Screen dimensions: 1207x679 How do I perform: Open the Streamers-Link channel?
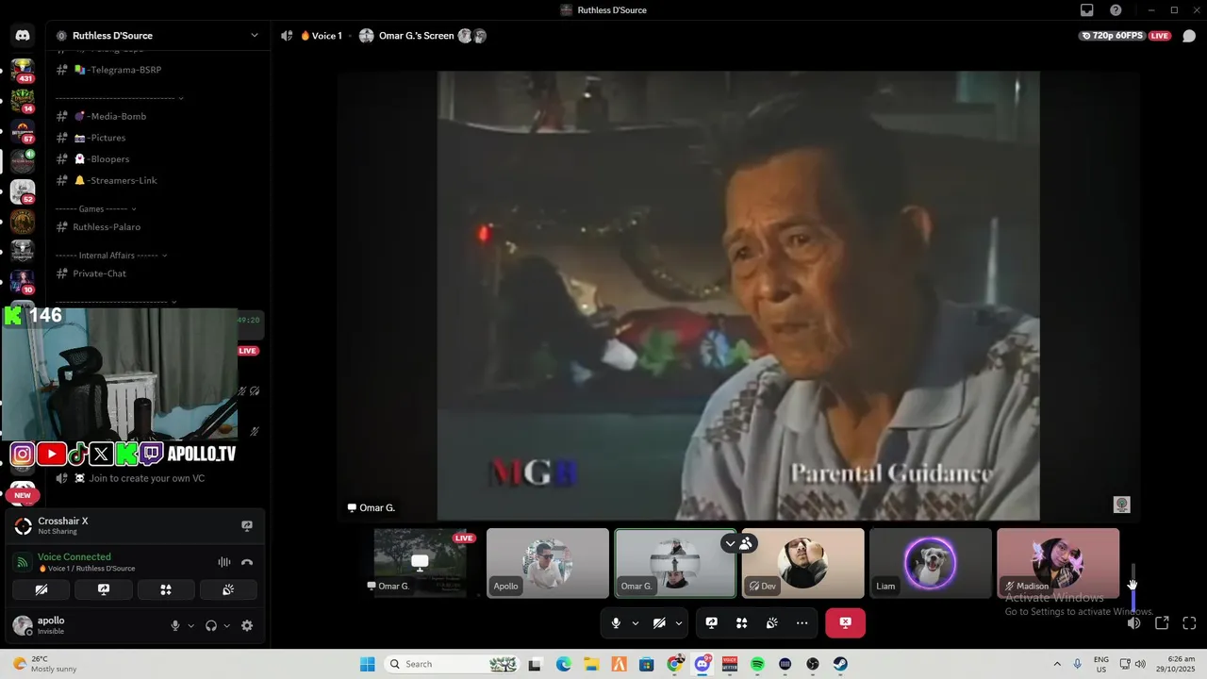[156, 180]
